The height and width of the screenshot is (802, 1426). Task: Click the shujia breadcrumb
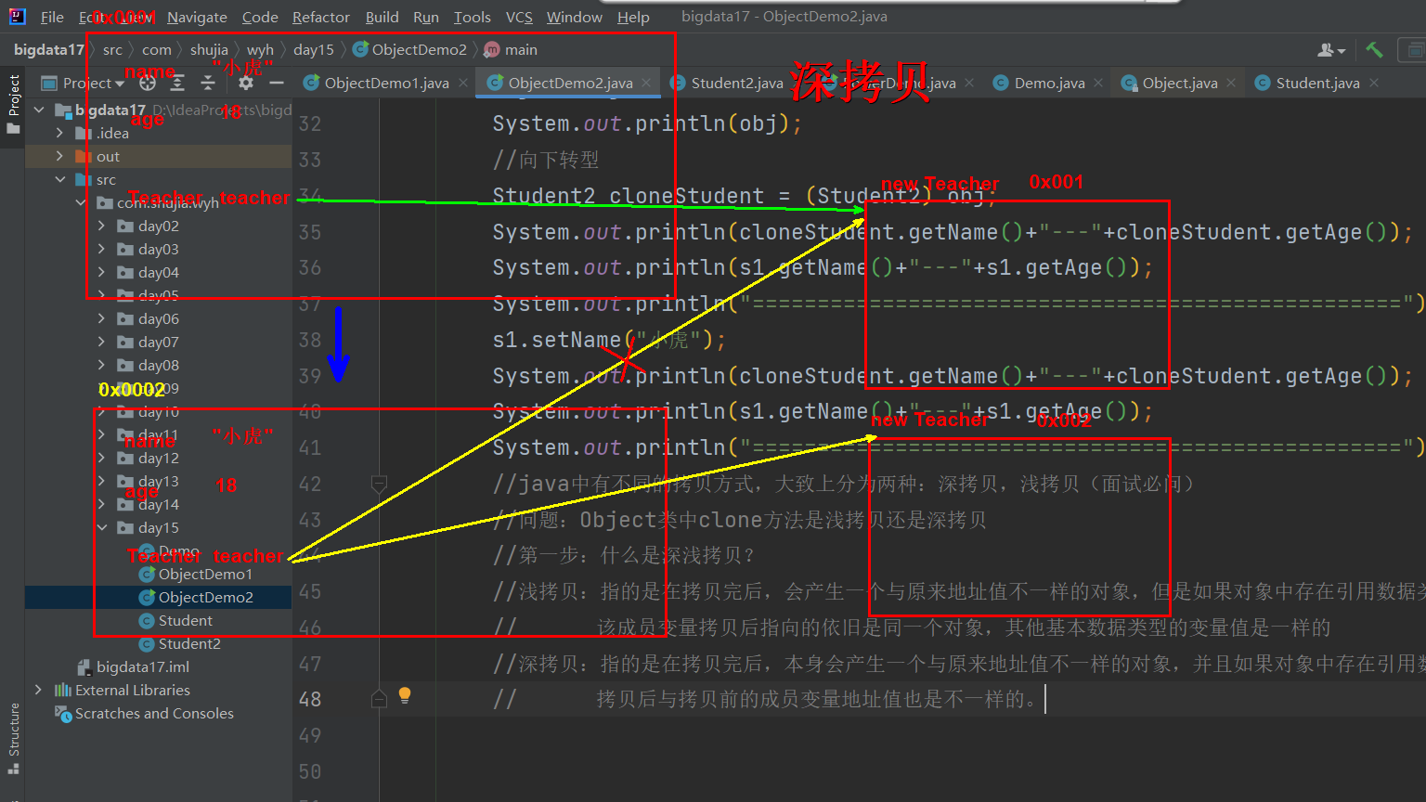pos(209,49)
